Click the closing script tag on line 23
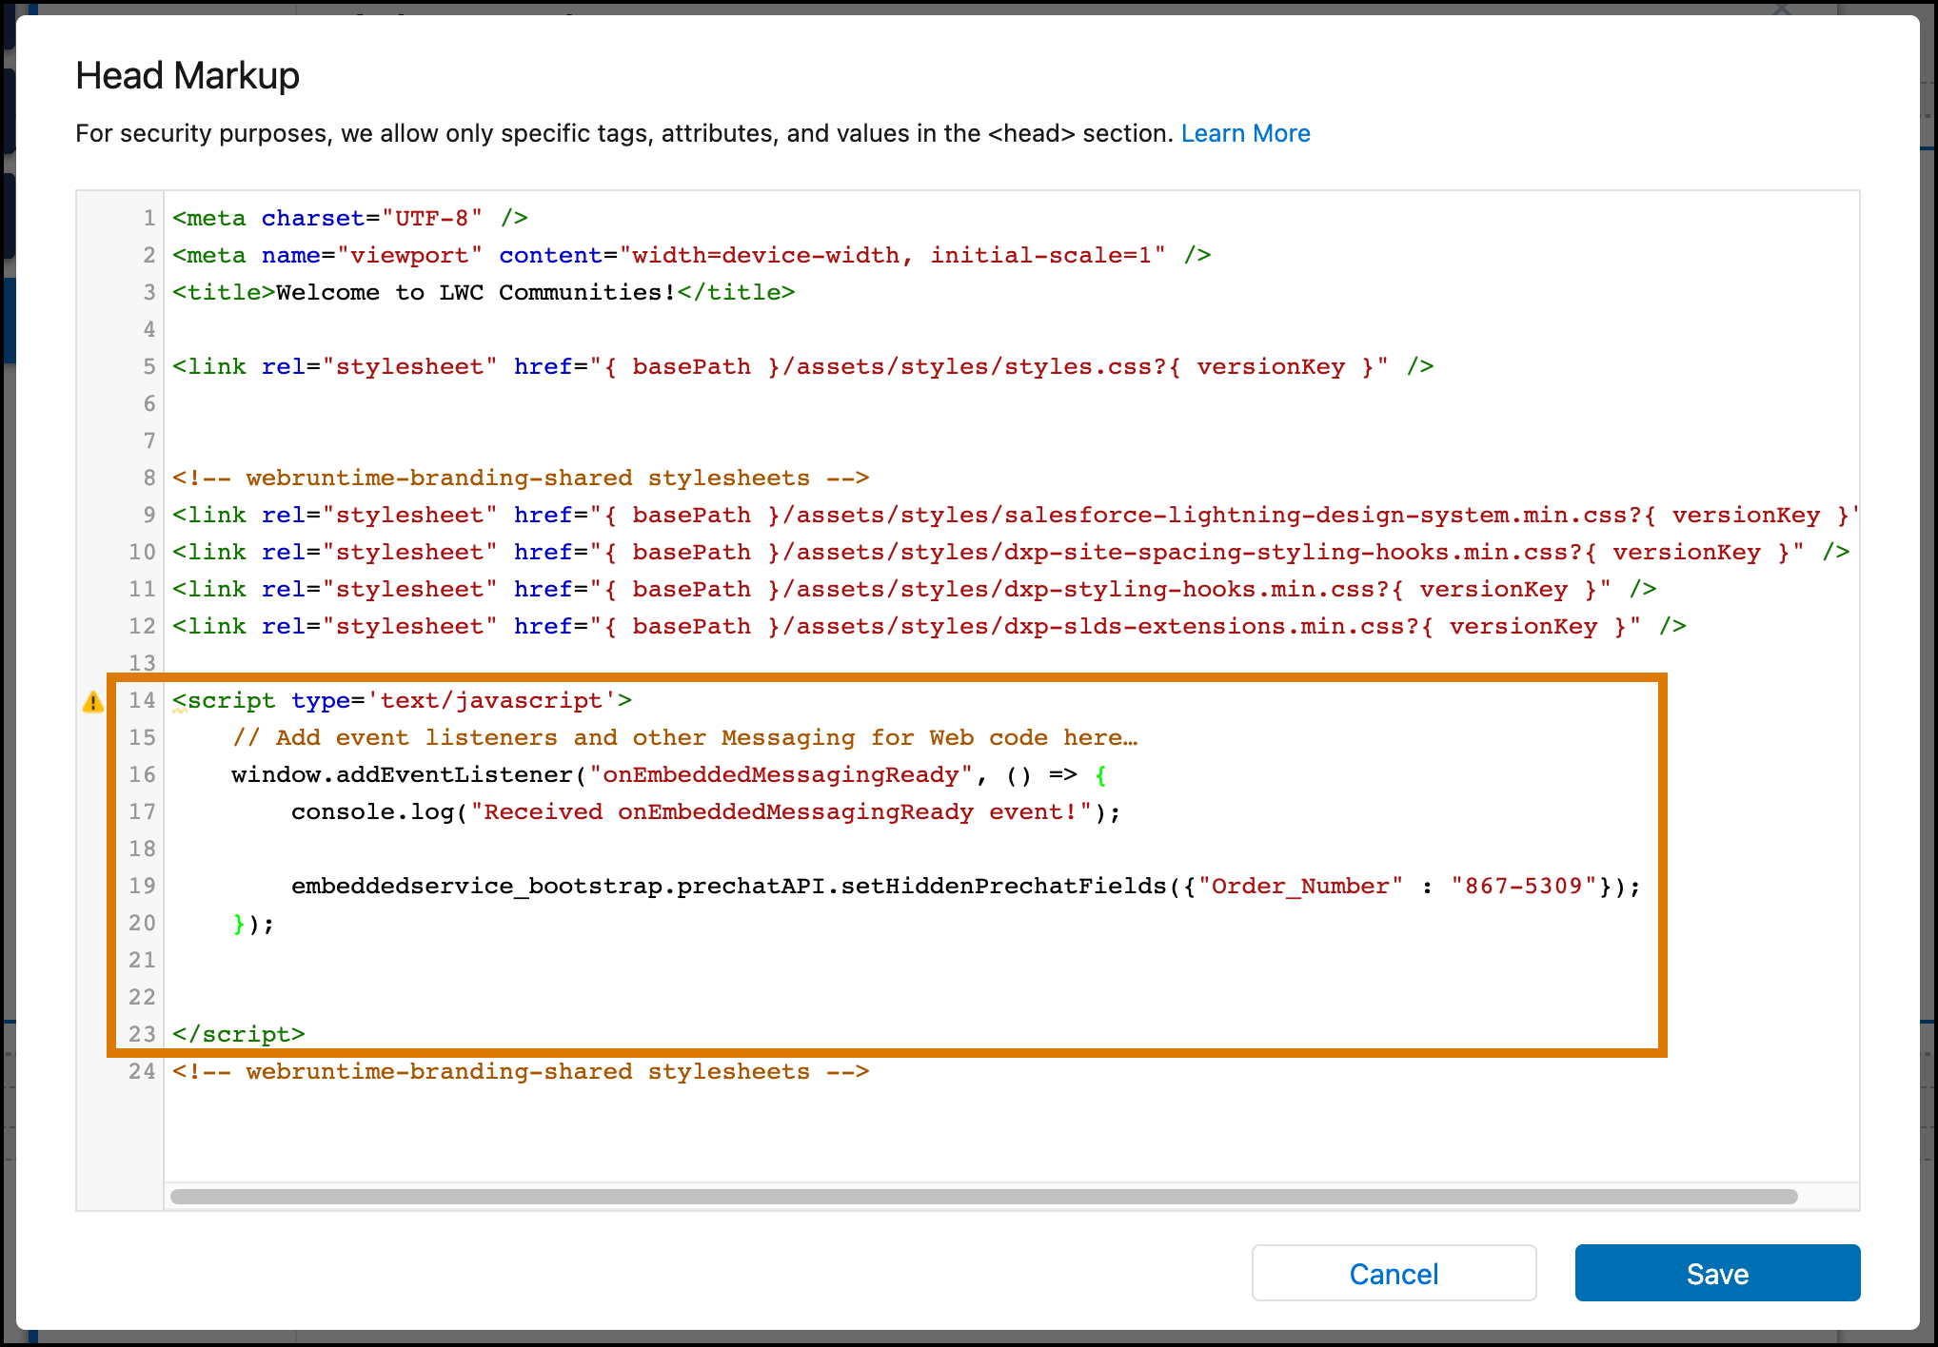Image resolution: width=1938 pixels, height=1347 pixels. (238, 1034)
